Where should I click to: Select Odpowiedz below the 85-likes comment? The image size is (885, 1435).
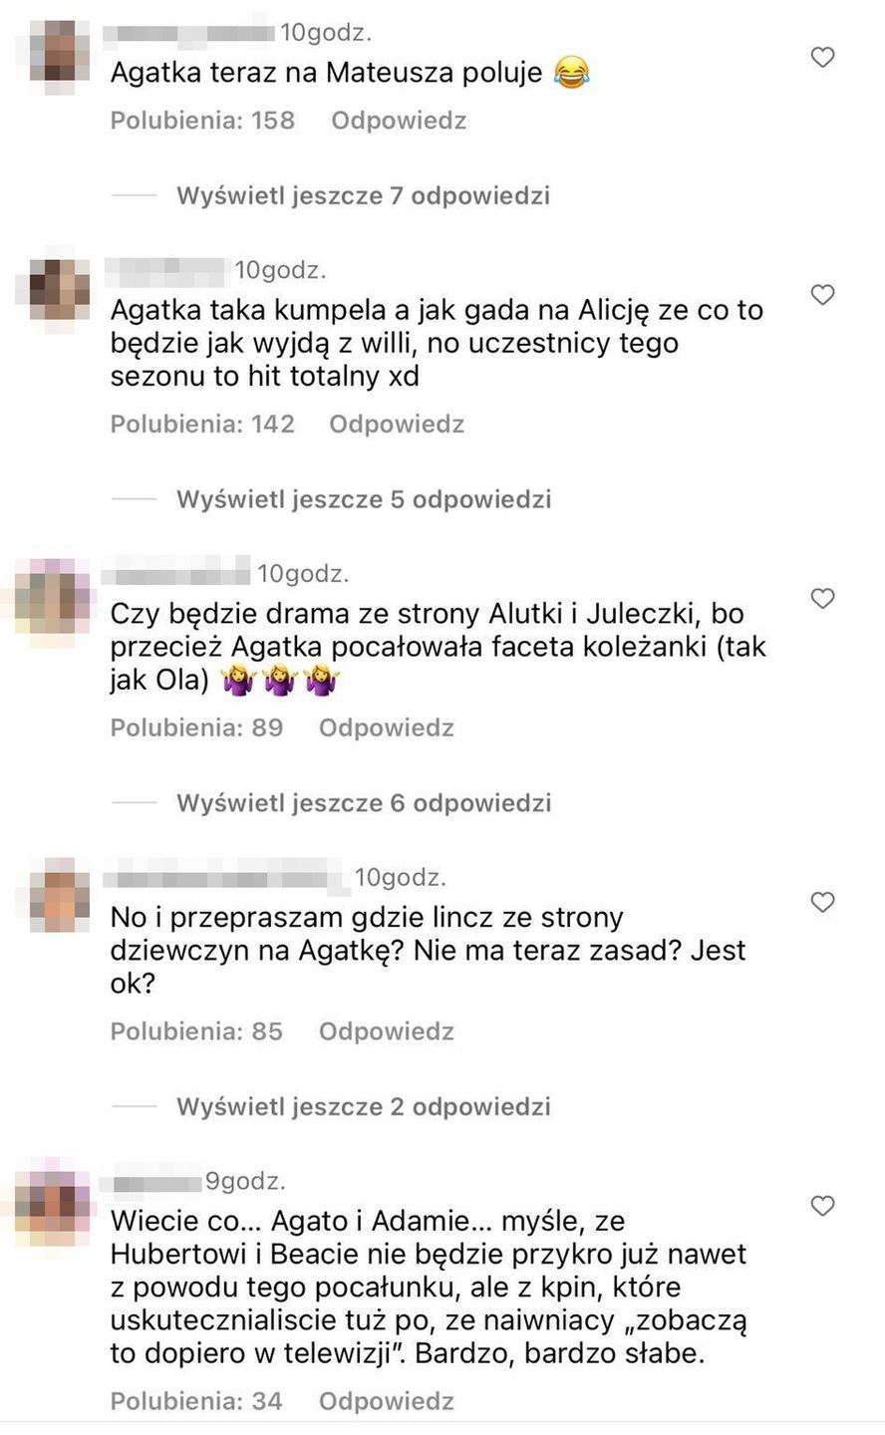click(387, 1032)
